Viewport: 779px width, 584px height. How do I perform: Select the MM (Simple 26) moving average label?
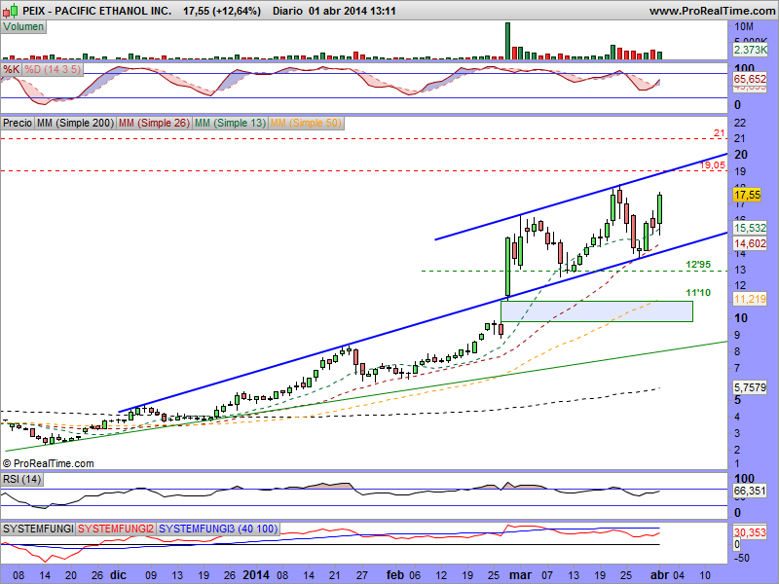154,123
